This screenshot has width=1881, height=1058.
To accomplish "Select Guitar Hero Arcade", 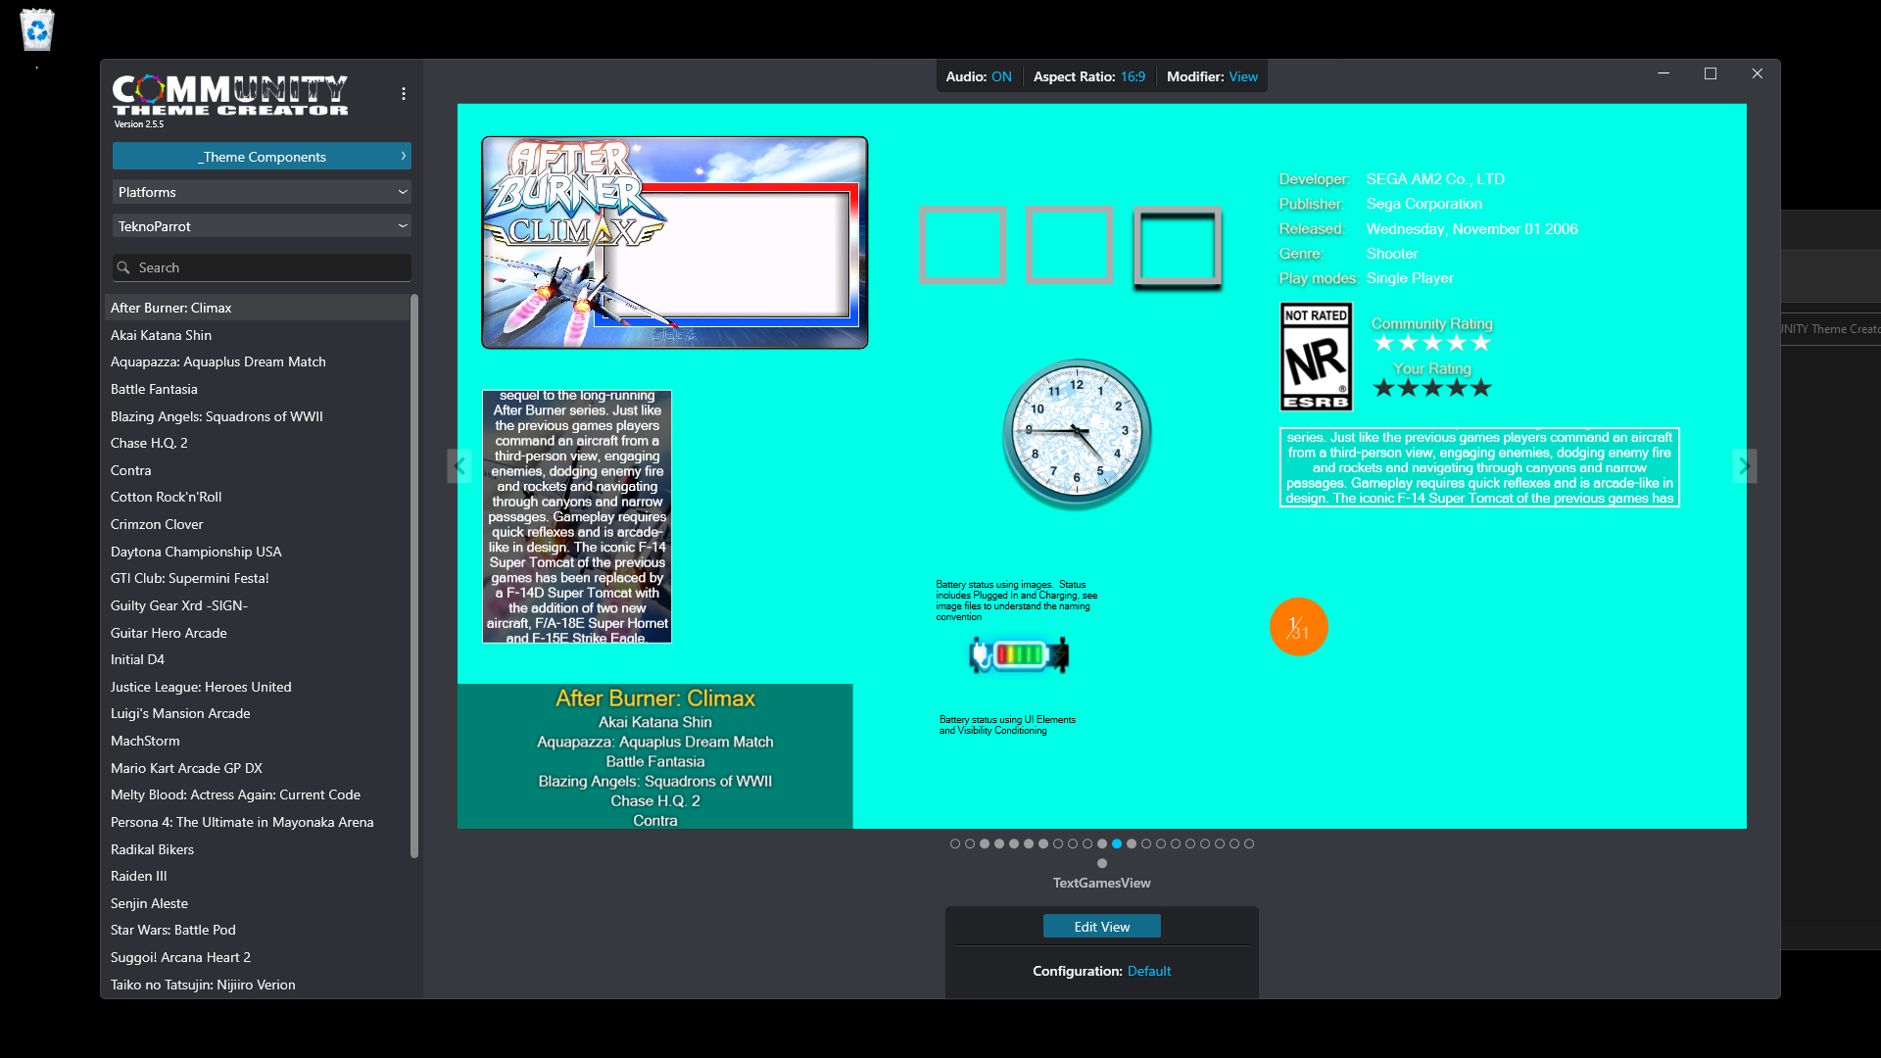I will click(x=257, y=633).
